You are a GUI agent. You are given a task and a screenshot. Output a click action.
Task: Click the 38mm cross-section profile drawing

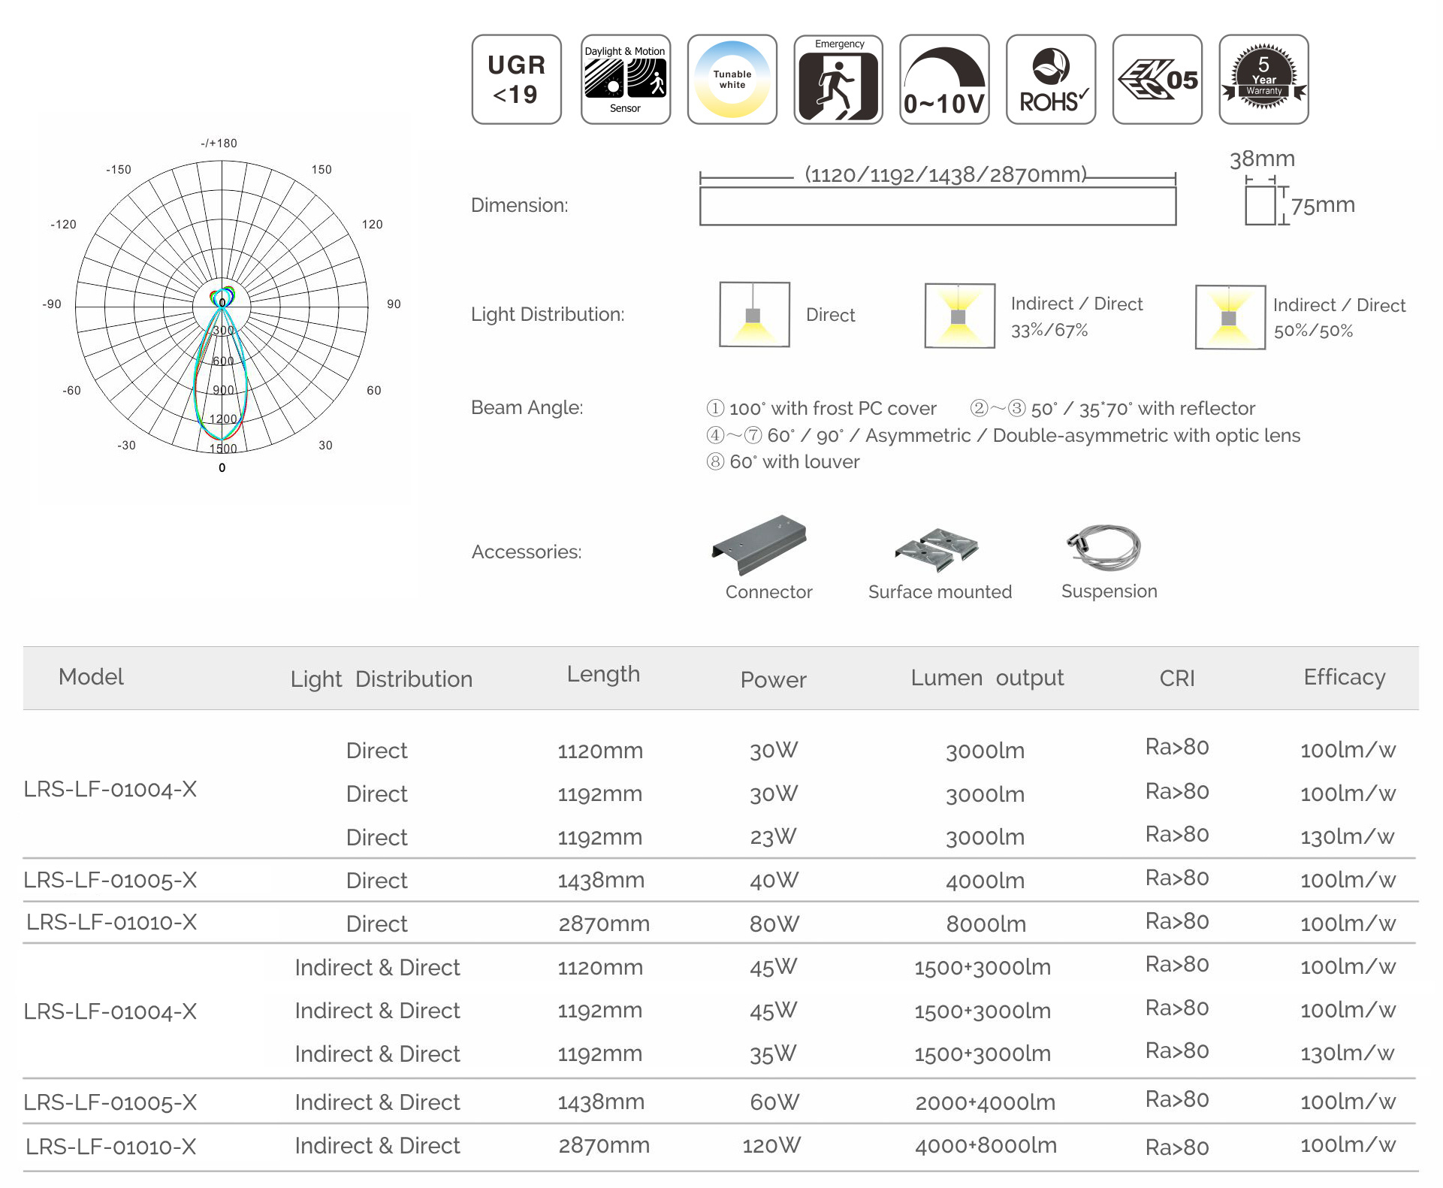1260,205
